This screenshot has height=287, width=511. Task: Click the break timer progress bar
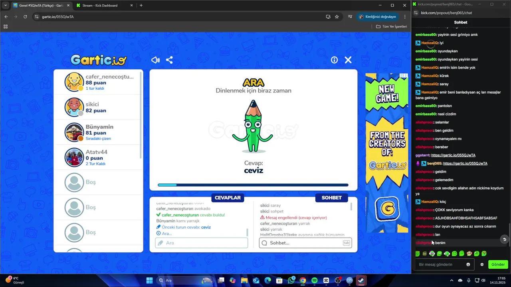253,185
